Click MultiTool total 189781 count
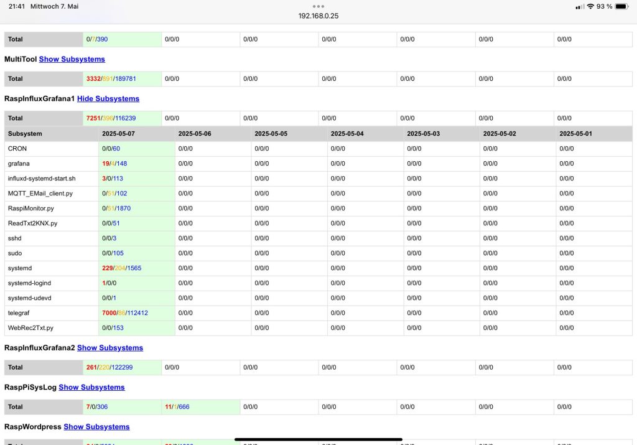 click(x=125, y=78)
